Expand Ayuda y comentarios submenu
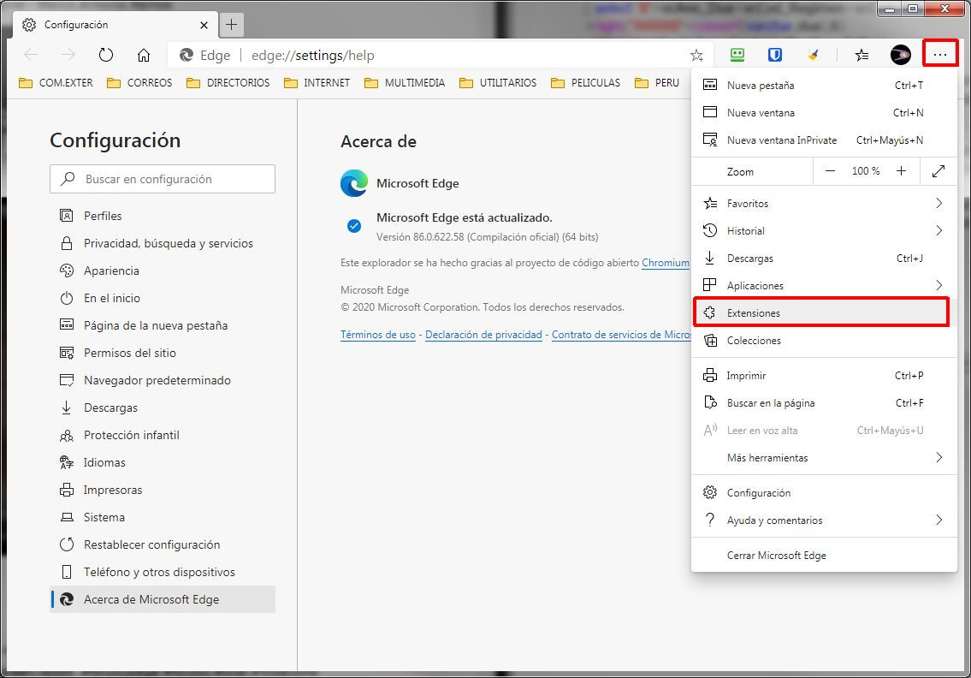The image size is (971, 678). point(824,520)
